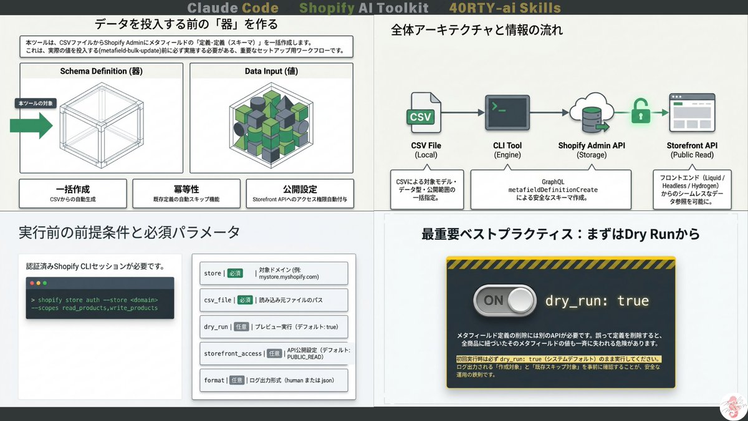
Task: Click the dry_run: true code text
Action: coord(597,301)
